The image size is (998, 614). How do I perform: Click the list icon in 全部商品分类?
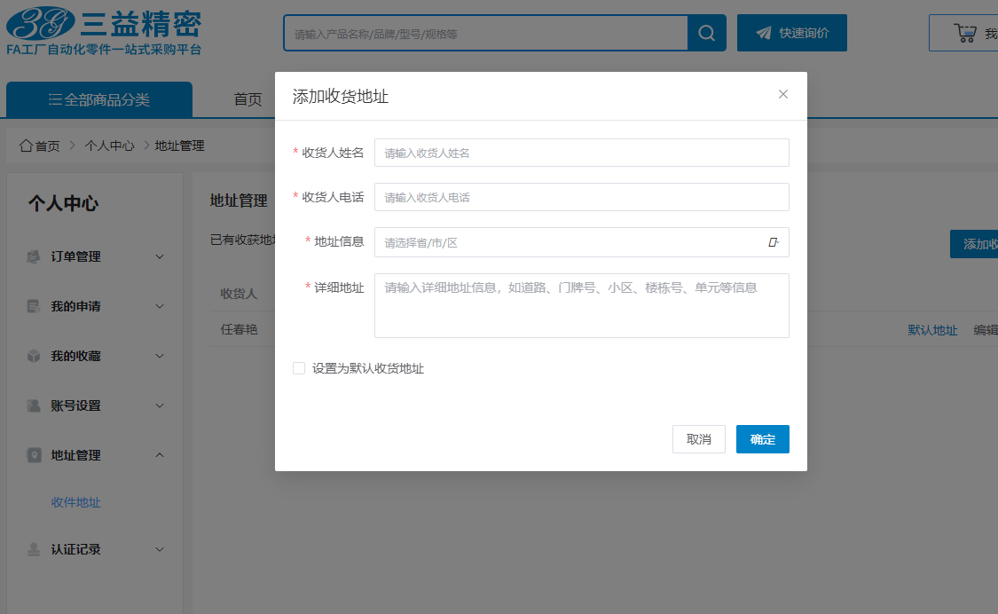coord(55,99)
